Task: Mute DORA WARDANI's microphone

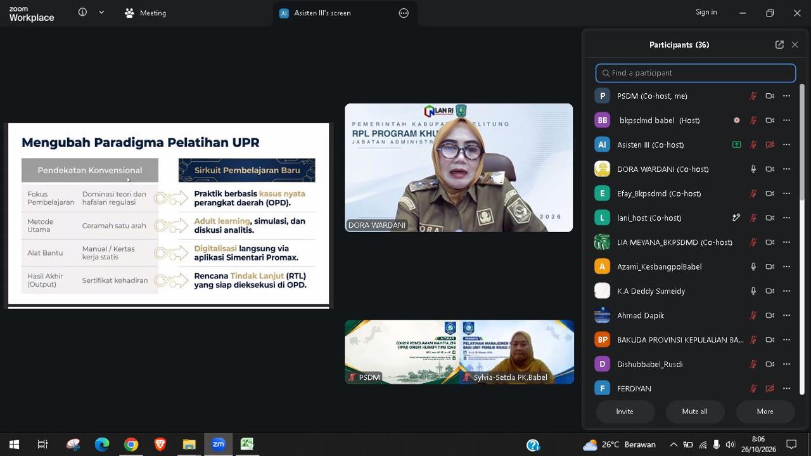Action: point(753,169)
